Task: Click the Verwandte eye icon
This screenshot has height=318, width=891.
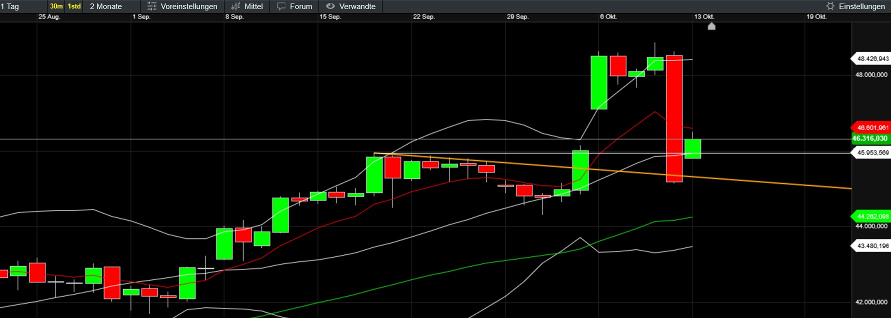Action: pyautogui.click(x=330, y=6)
